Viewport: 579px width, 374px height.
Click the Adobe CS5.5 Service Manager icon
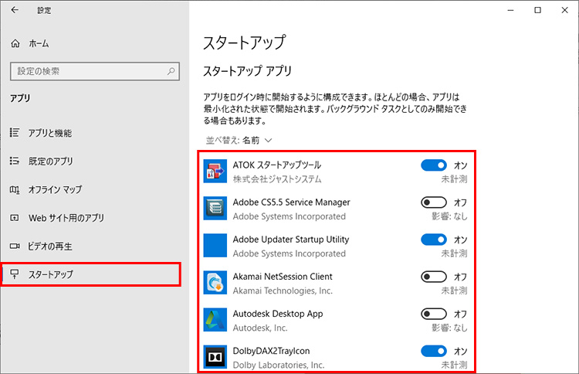[x=214, y=209]
